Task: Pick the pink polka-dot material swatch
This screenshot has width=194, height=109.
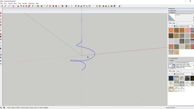Action: (187, 30)
